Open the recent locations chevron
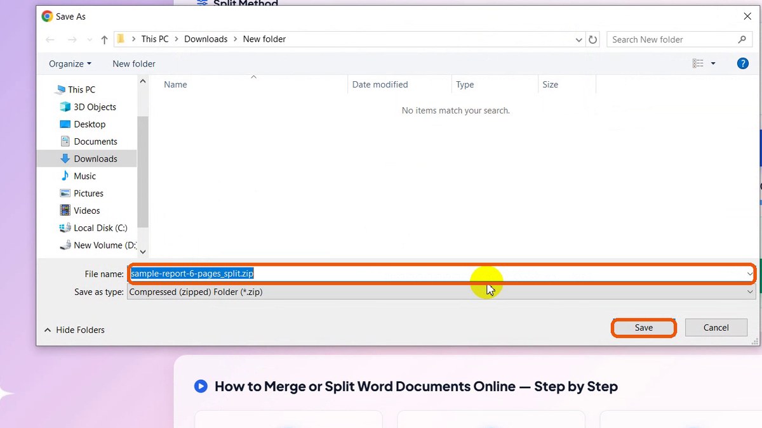762x428 pixels. point(89,40)
